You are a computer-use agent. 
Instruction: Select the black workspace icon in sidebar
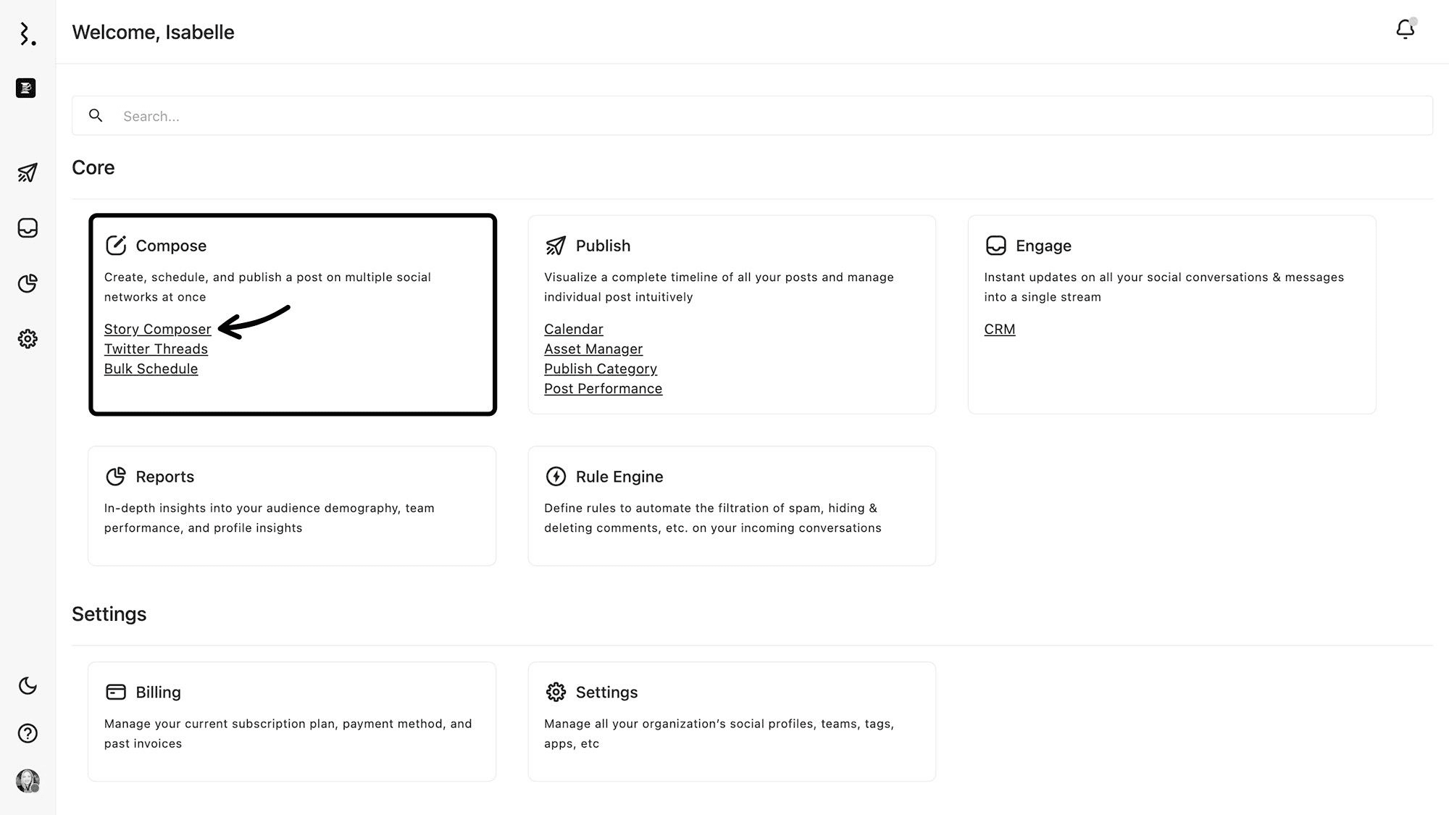tap(26, 88)
